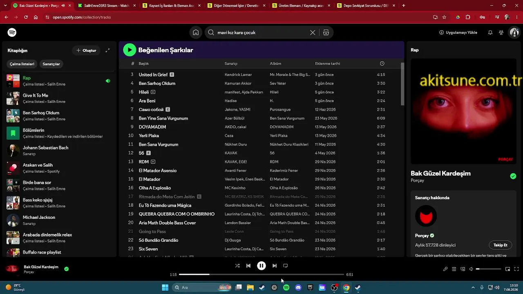Adjust the volume slider

(488, 269)
